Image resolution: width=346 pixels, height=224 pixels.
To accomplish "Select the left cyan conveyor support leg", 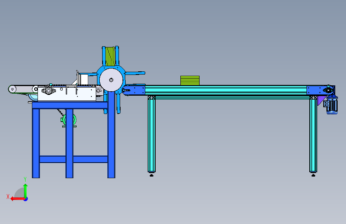I will click(x=152, y=134).
